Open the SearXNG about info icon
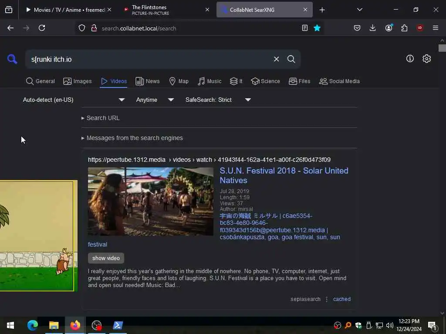 410,59
